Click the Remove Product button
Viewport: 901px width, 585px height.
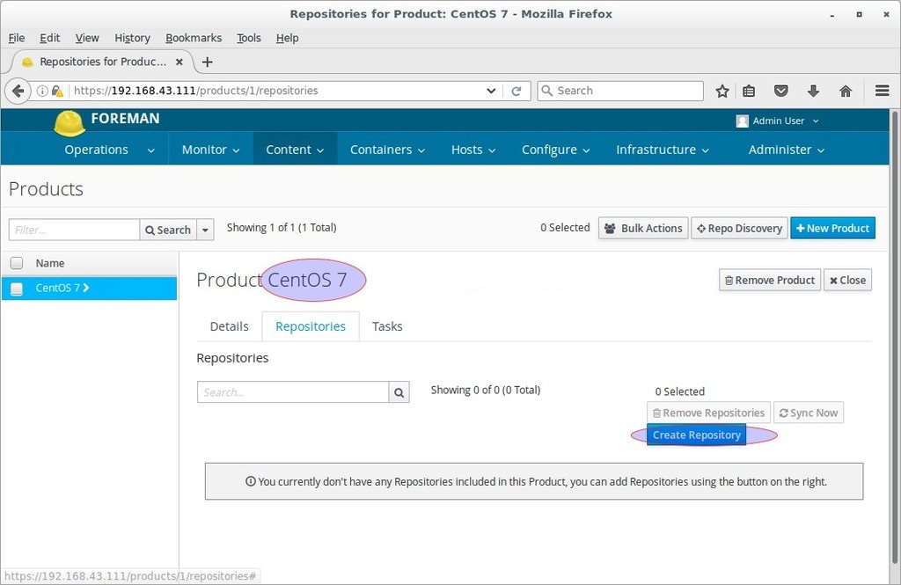(769, 281)
